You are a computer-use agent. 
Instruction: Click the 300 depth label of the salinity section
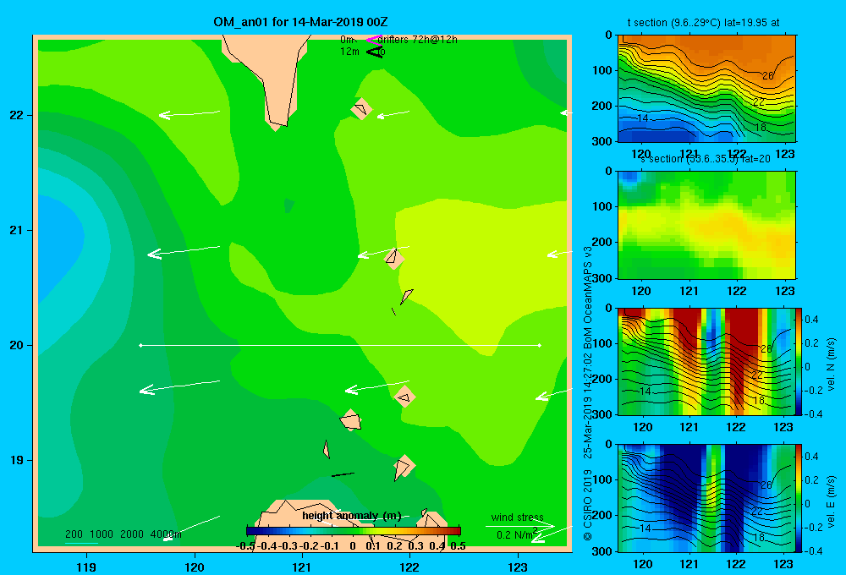click(x=604, y=278)
